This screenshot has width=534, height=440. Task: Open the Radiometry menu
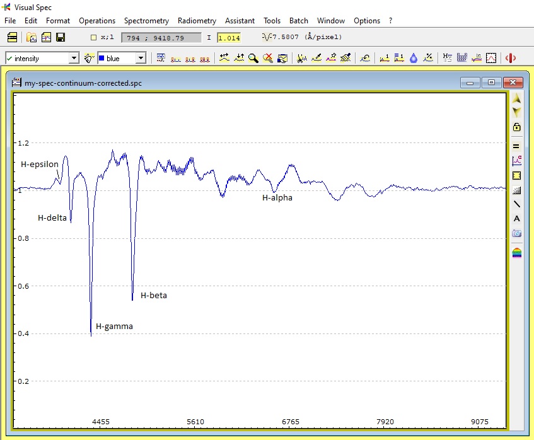[x=197, y=21]
